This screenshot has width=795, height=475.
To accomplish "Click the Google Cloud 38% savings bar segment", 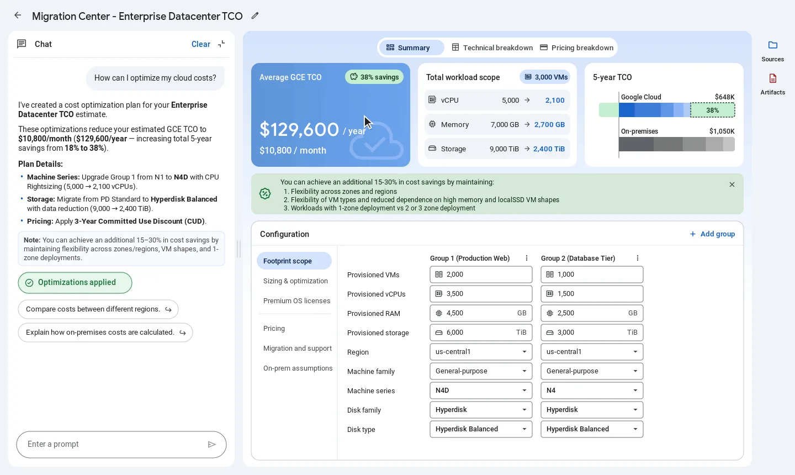I will [713, 110].
